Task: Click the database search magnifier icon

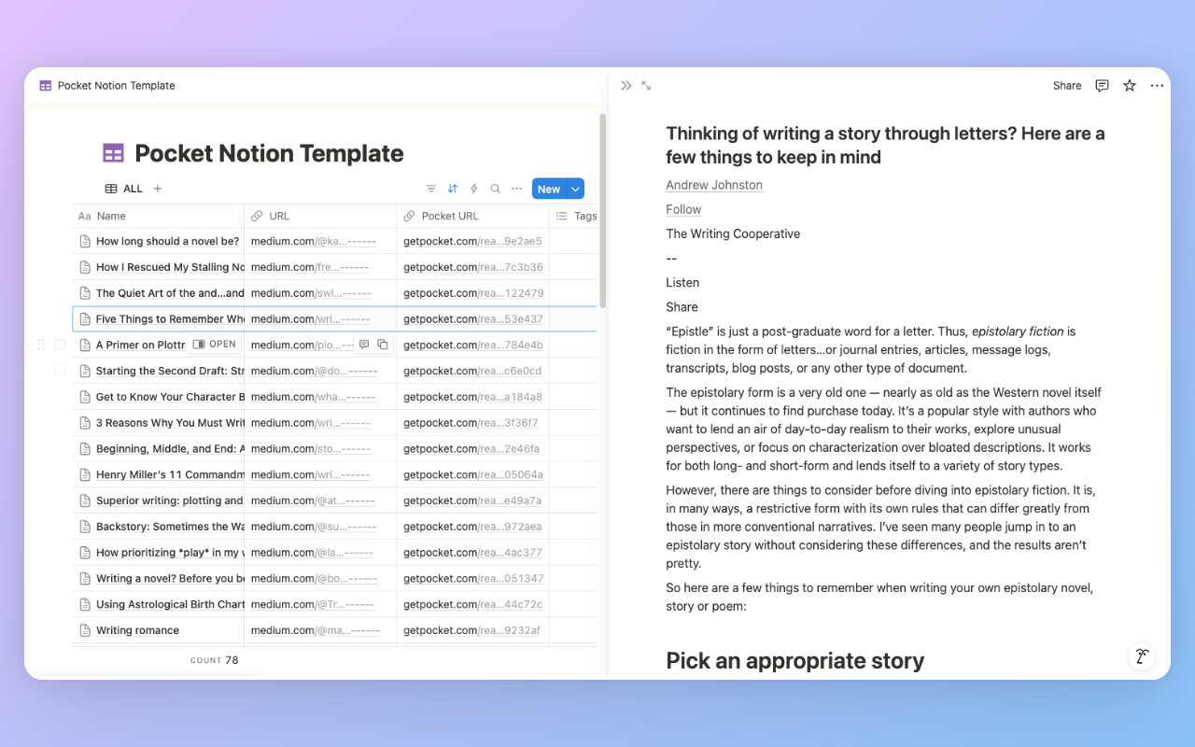Action: pos(496,189)
